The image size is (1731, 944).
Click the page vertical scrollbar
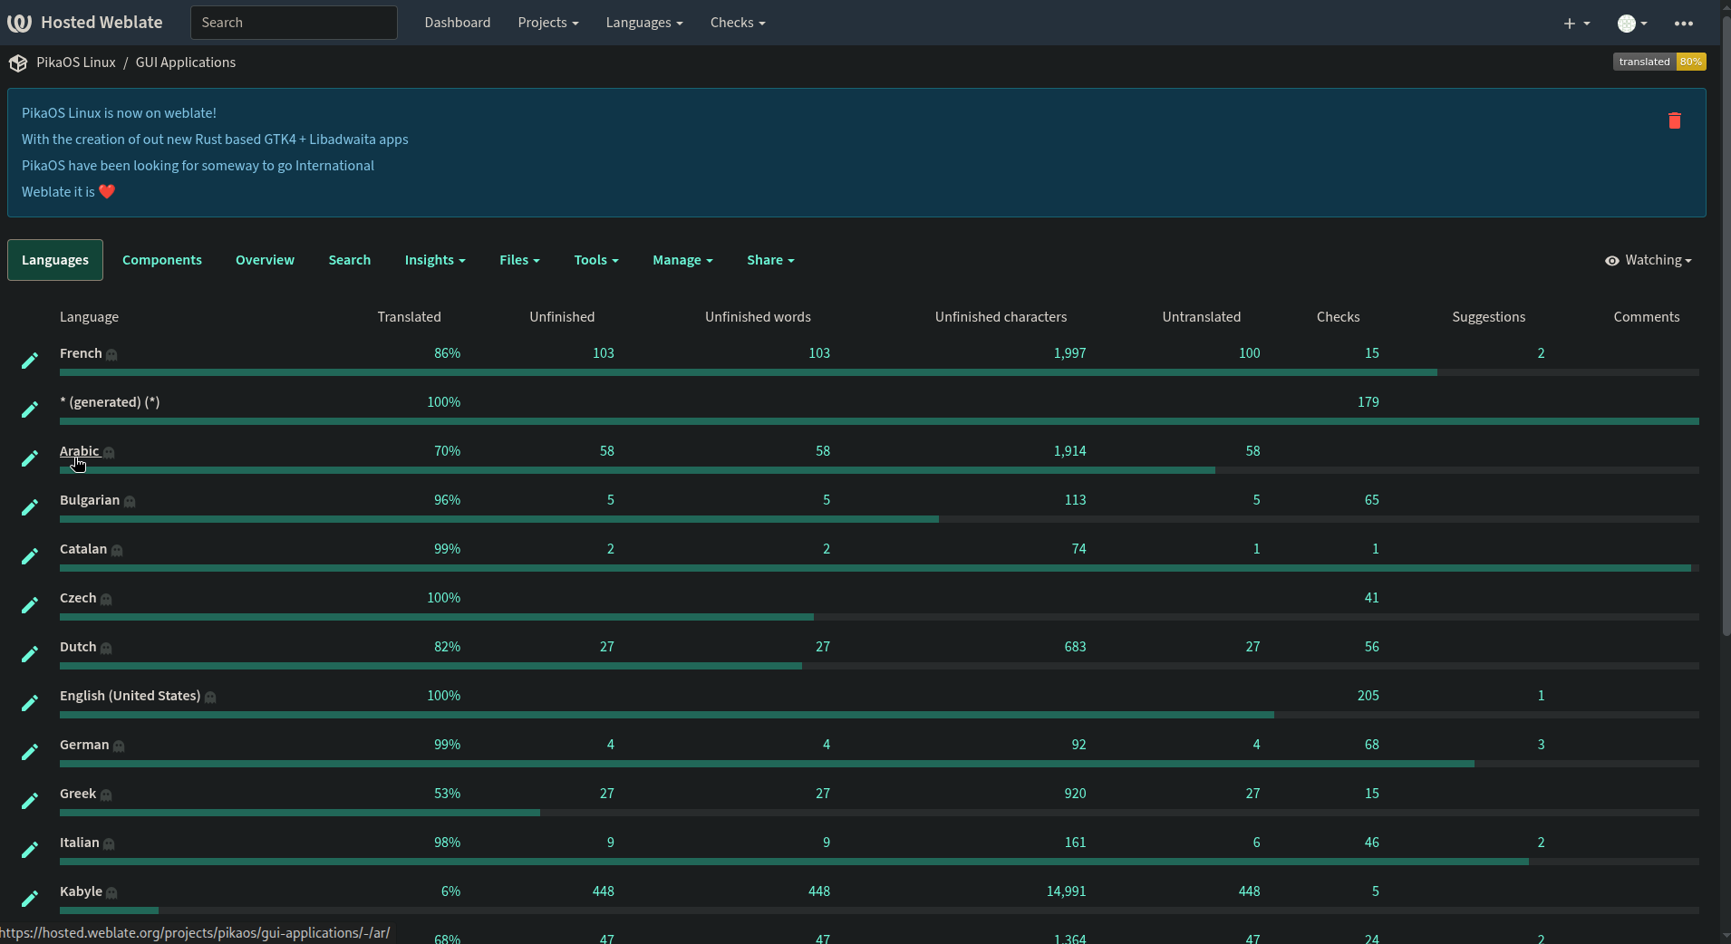[x=1726, y=326]
